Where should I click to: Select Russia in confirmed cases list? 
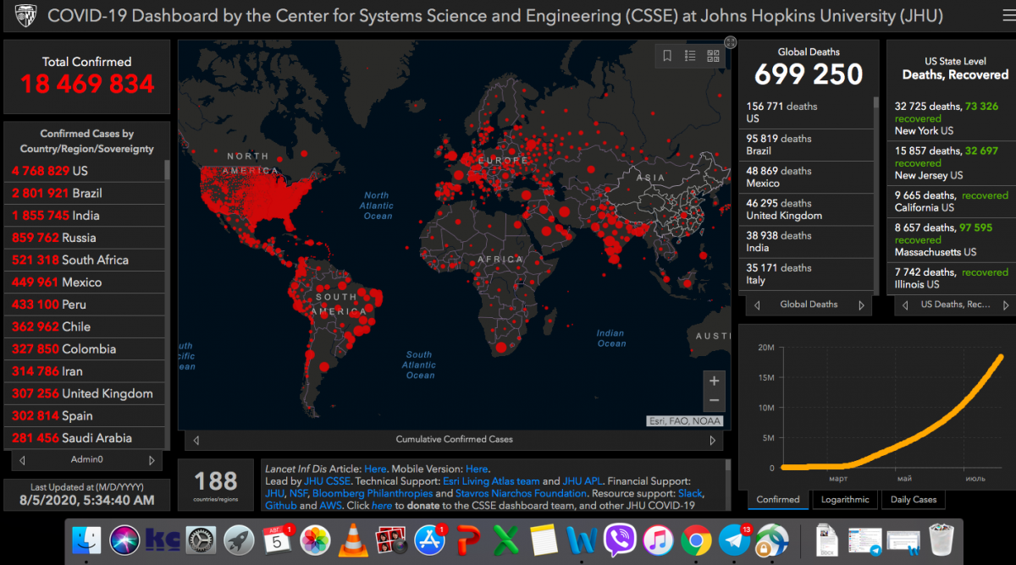[85, 238]
